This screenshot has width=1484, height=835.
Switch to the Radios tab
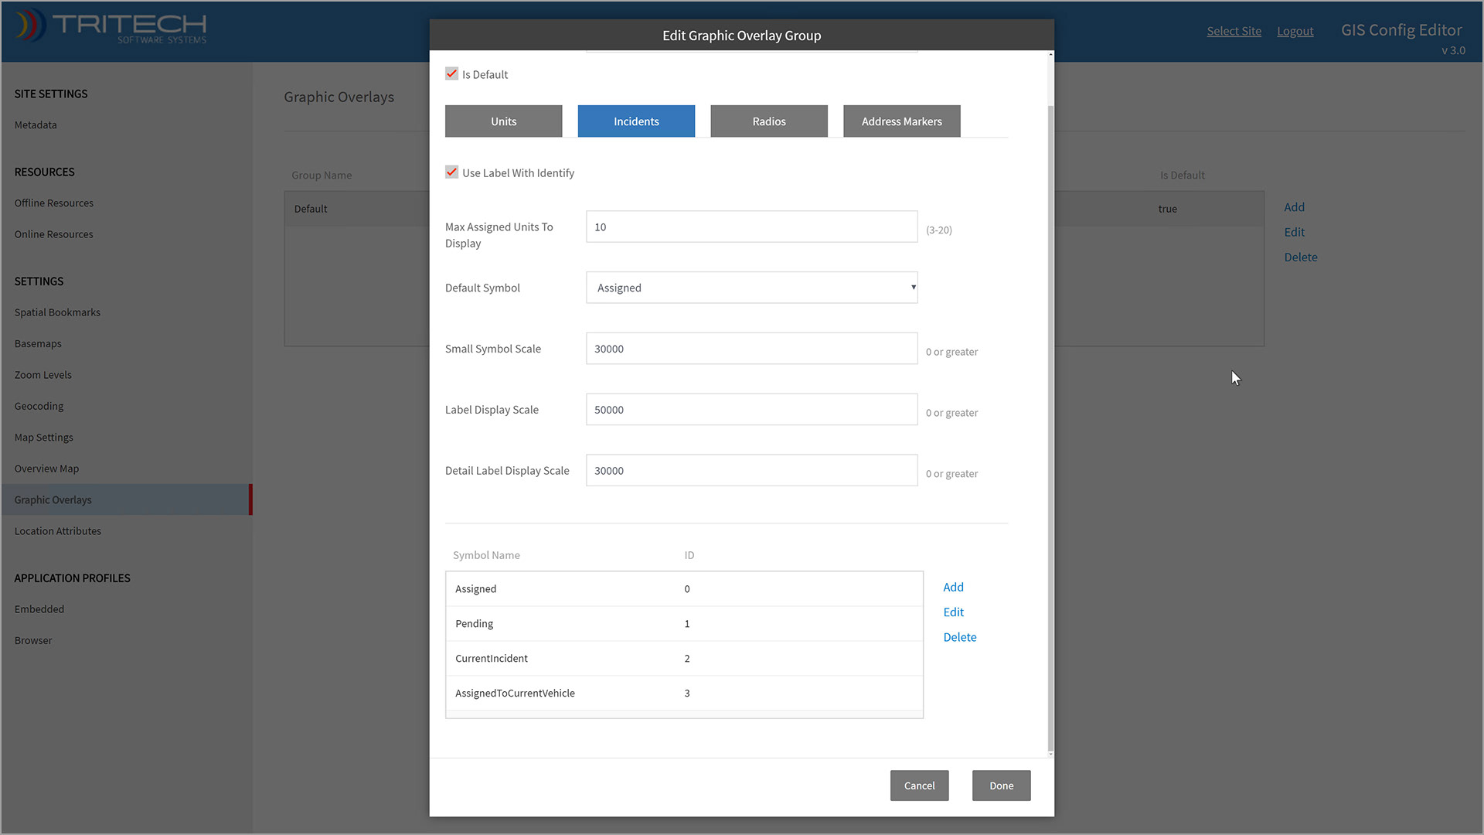click(x=768, y=121)
